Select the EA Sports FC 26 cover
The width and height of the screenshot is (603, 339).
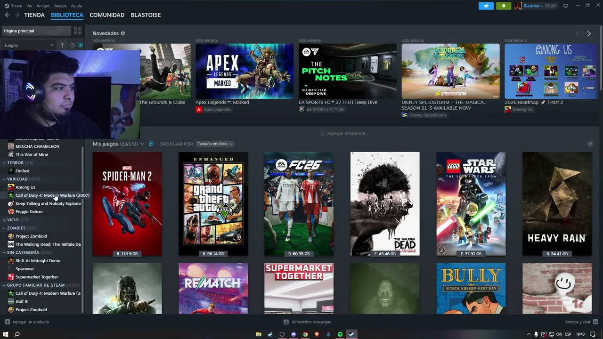pos(299,204)
